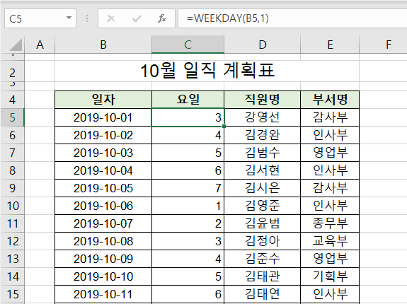Click date cell 2019-10-02
Viewport: 407px width, 304px height.
[x=103, y=135]
